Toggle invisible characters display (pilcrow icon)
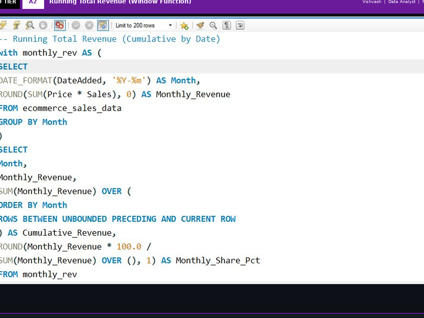 (x=226, y=25)
